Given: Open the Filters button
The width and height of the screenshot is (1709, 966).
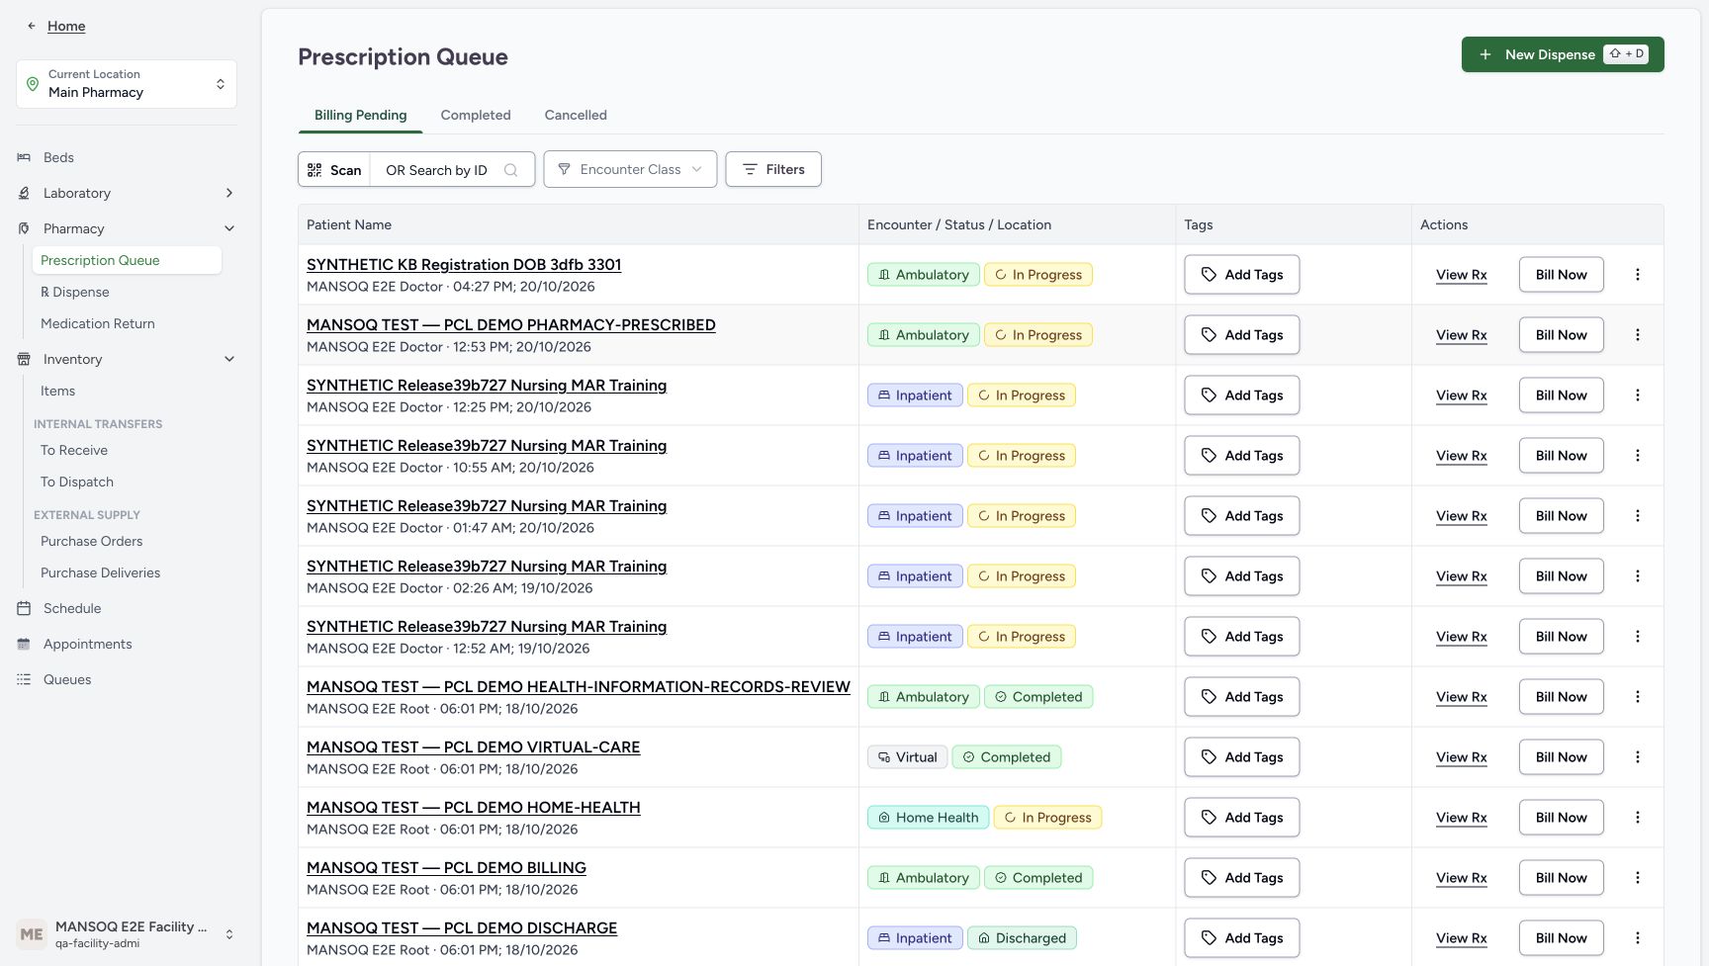Looking at the screenshot, I should [773, 169].
